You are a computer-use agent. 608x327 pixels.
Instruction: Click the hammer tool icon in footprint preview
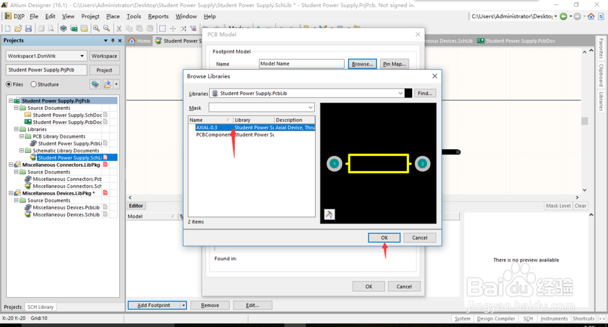point(329,214)
